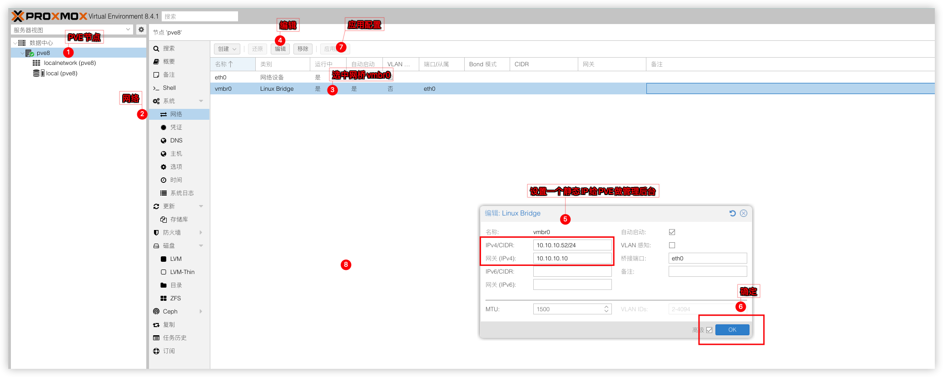
Task: Click the IPv4/CIDR input field
Action: coord(572,245)
